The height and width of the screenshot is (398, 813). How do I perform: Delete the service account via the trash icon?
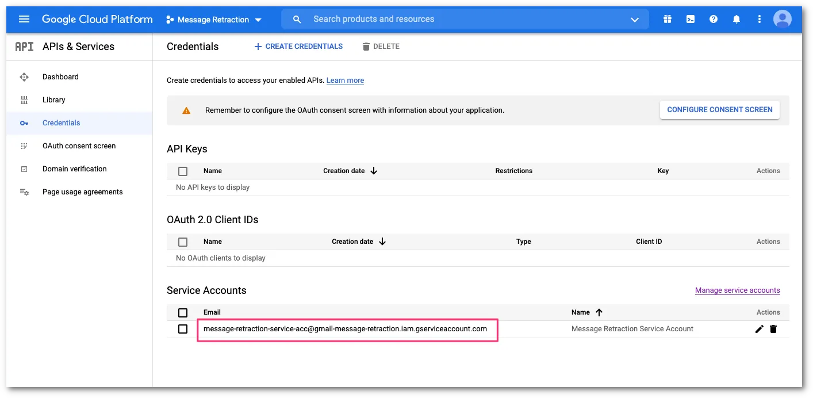[x=773, y=328]
